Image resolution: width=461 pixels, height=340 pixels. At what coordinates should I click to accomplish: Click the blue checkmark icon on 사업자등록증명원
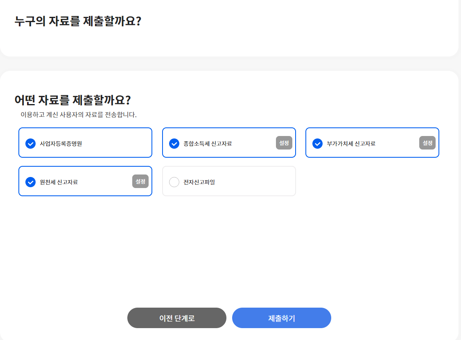[x=30, y=143]
